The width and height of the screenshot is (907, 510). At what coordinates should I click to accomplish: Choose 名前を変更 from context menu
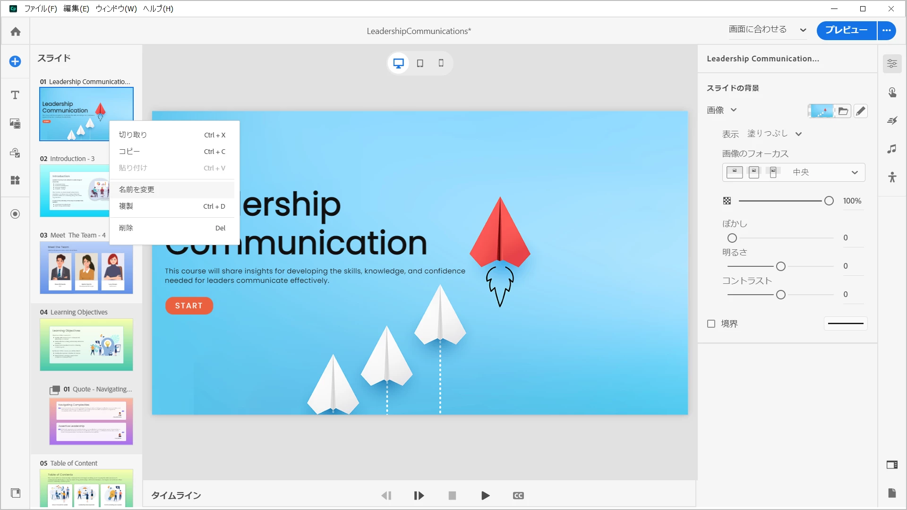click(137, 189)
